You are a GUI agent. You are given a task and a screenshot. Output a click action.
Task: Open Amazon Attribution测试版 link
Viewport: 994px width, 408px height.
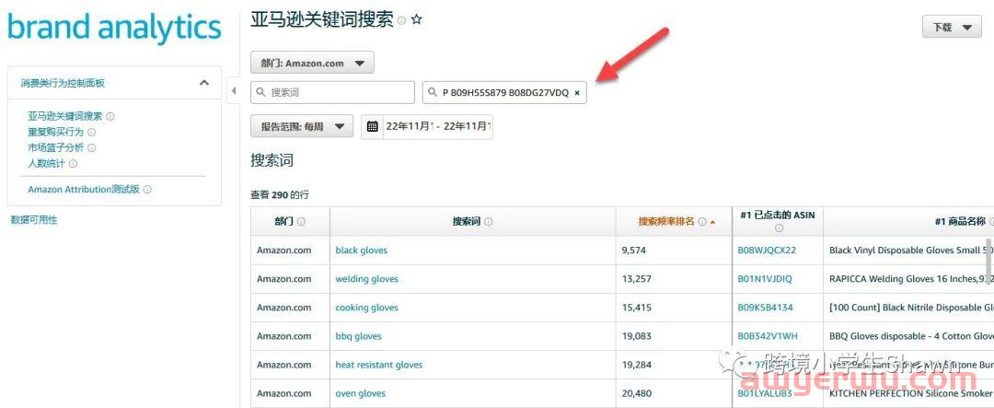pyautogui.click(x=84, y=189)
